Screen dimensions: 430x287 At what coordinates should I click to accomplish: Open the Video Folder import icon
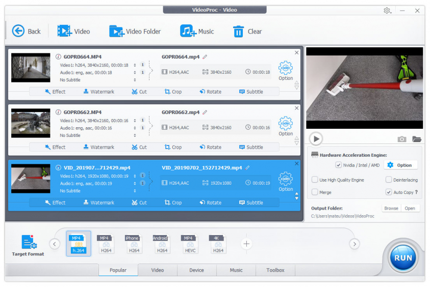pyautogui.click(x=117, y=31)
